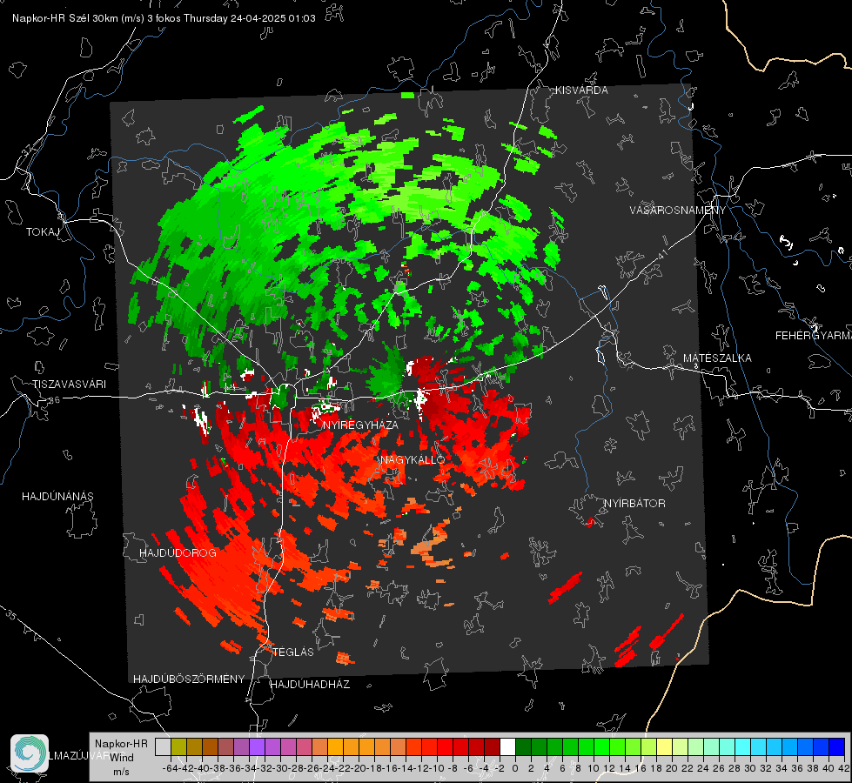Click the NAGYKÁLLÓ town label
Screen dimensions: 852x783
pyautogui.click(x=413, y=459)
